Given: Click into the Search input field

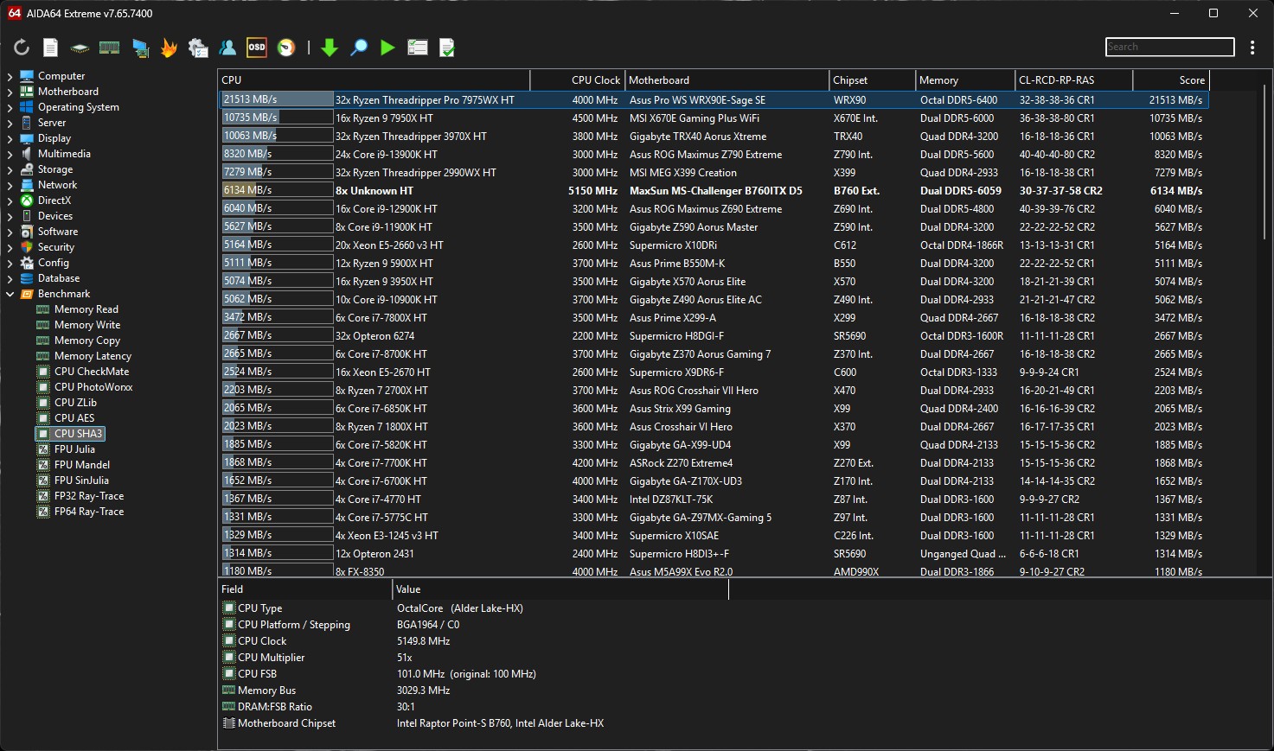Looking at the screenshot, I should 1169,47.
